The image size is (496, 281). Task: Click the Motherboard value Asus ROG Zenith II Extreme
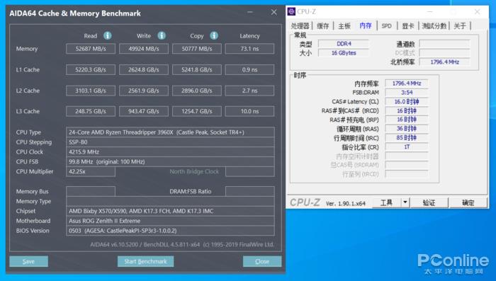170,221
